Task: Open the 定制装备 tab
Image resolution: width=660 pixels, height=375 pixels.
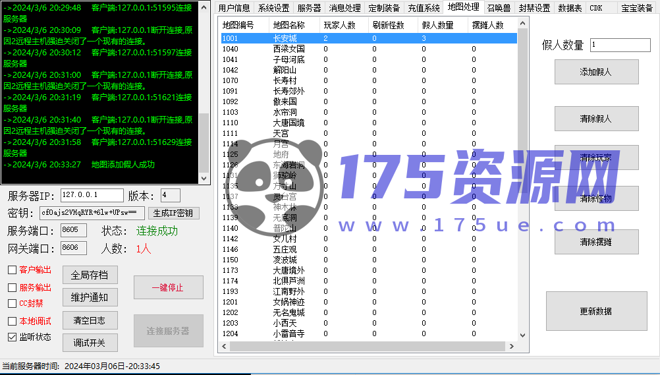Action: click(384, 8)
